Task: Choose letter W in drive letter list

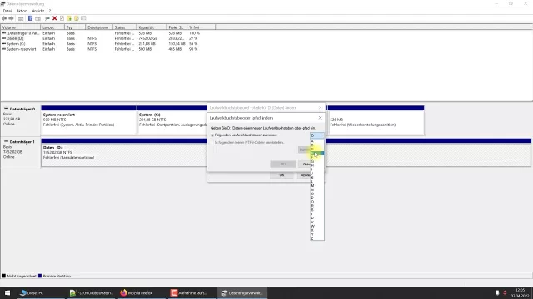Action: click(x=316, y=226)
